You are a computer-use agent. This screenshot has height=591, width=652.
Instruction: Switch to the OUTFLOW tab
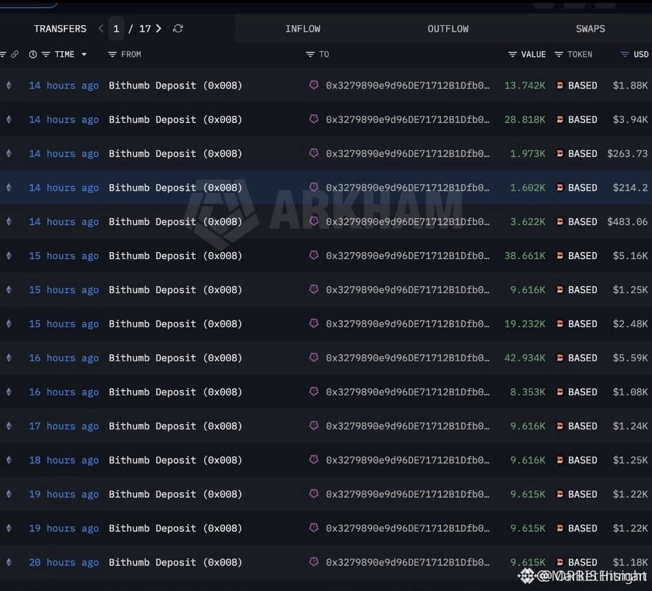pos(448,29)
